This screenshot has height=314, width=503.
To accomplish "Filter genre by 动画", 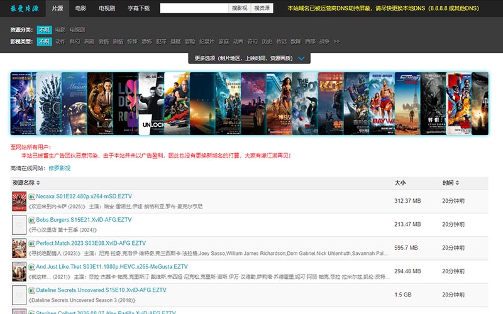I will pos(238,41).
